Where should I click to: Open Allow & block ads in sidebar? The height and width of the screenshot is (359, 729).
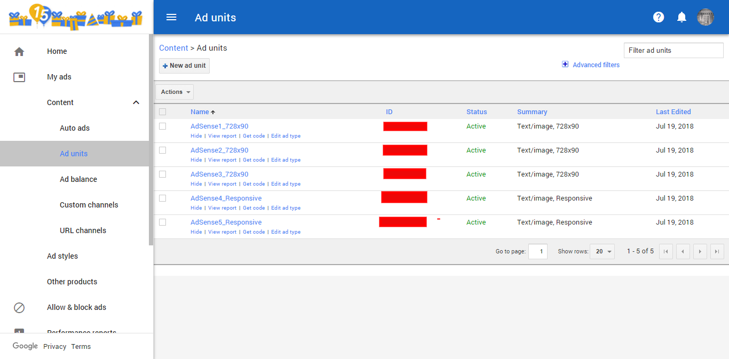coord(76,307)
